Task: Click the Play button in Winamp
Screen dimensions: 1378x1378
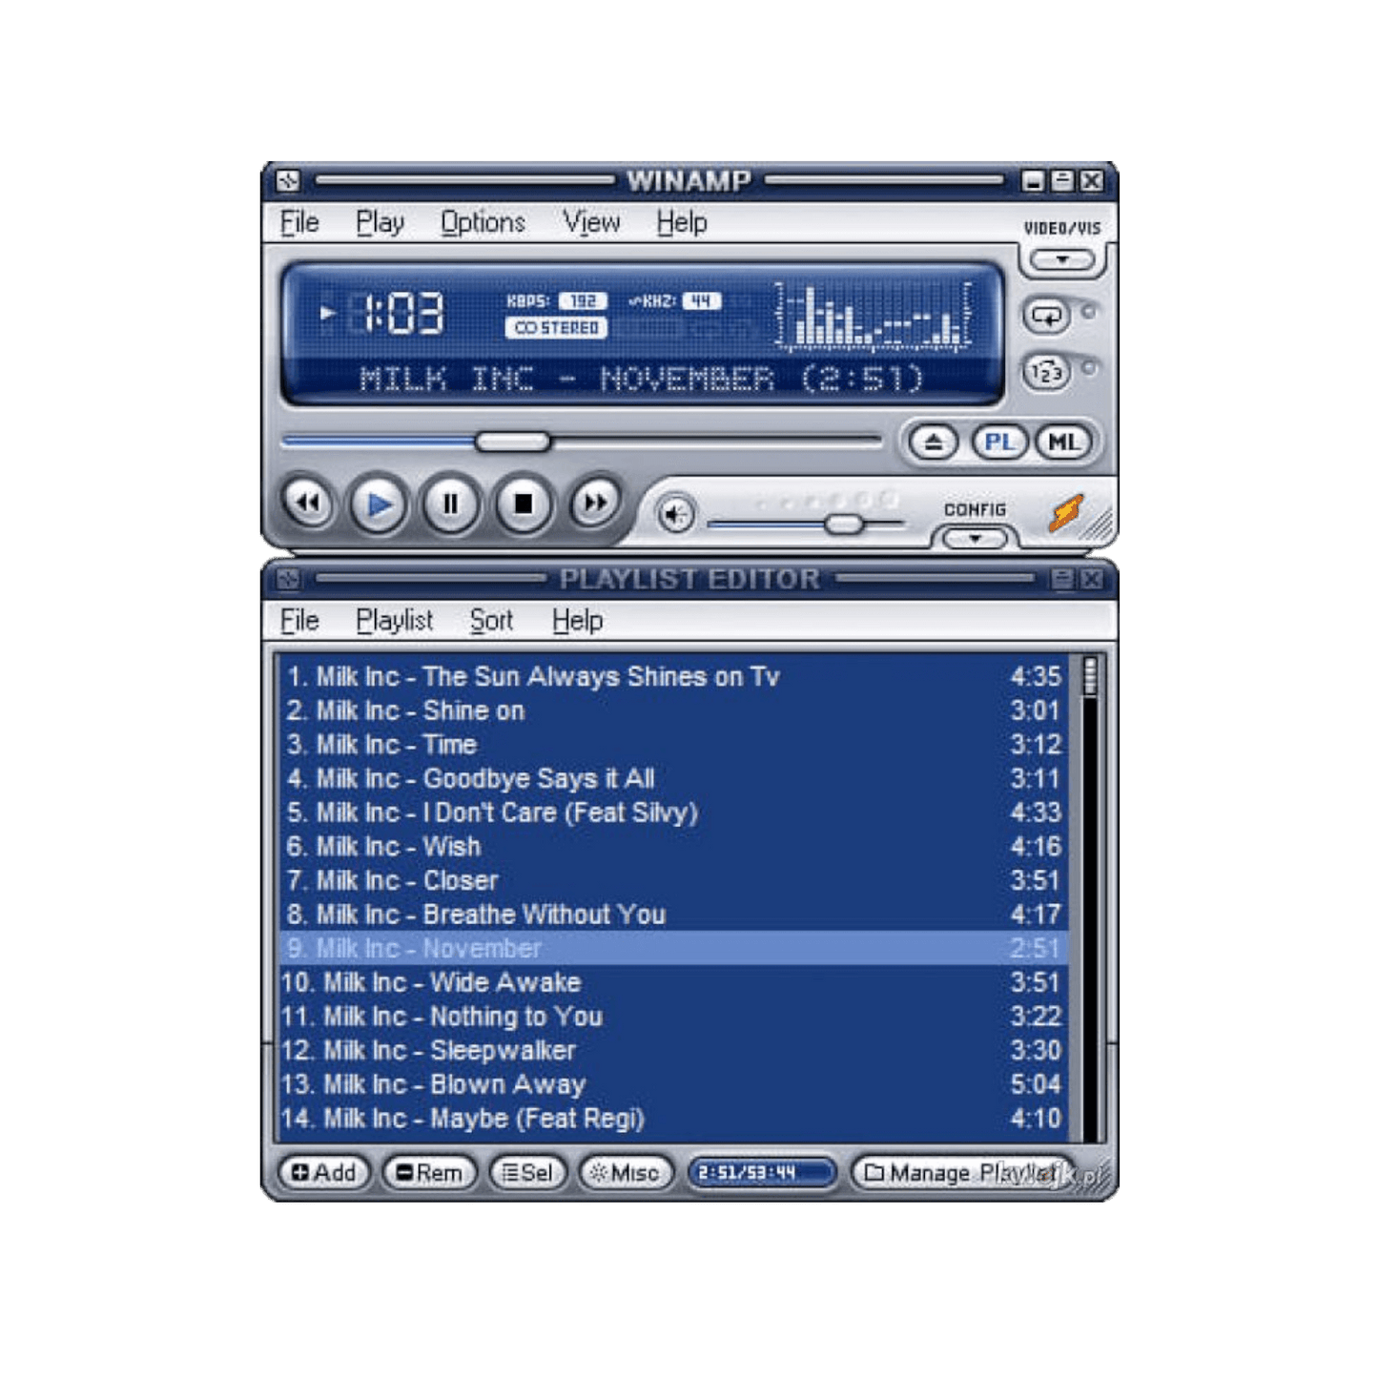Action: click(379, 504)
